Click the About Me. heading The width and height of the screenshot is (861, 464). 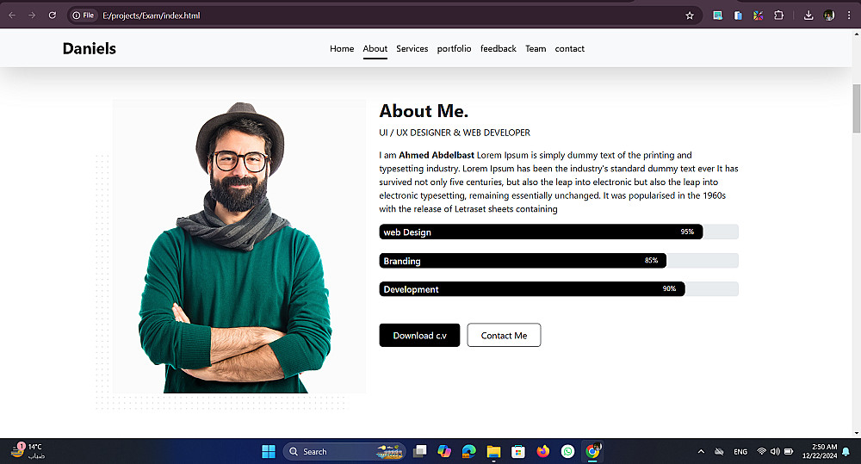424,111
